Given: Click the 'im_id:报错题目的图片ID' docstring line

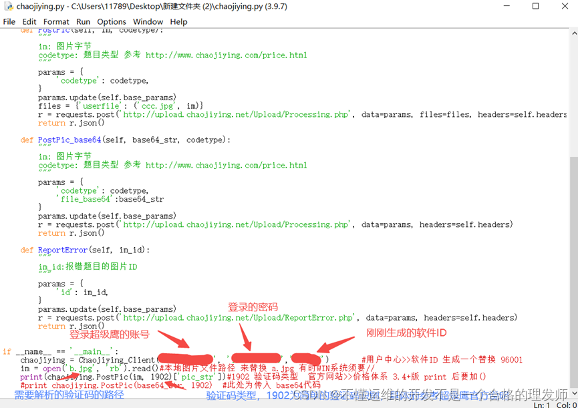Looking at the screenshot, I should click(88, 267).
